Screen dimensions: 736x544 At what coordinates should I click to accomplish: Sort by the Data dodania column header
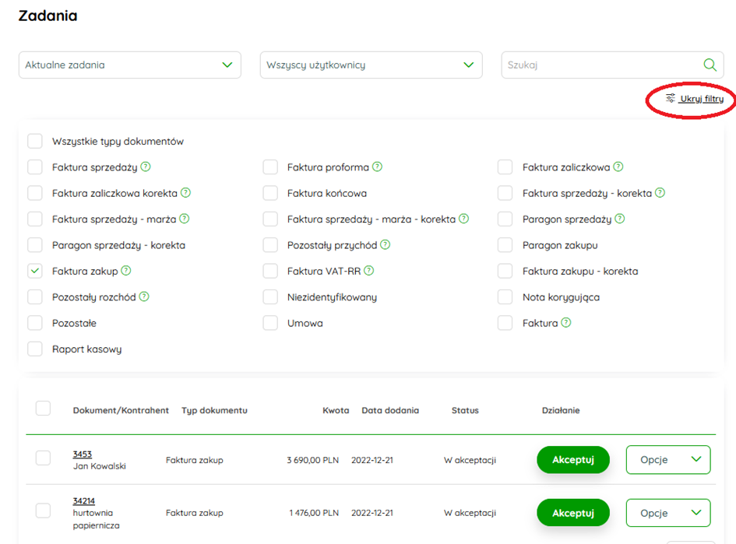point(390,410)
